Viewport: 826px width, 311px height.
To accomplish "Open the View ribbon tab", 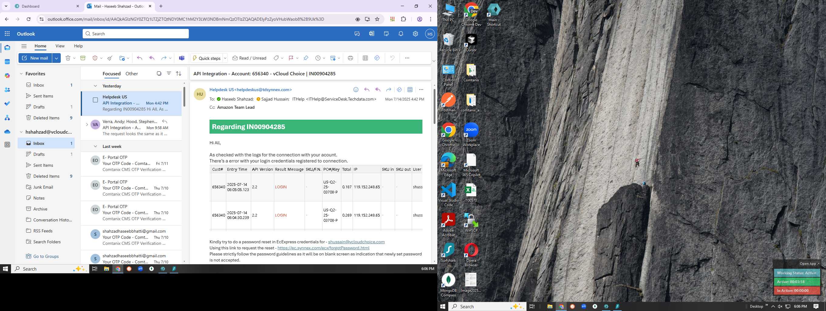I will click(60, 46).
